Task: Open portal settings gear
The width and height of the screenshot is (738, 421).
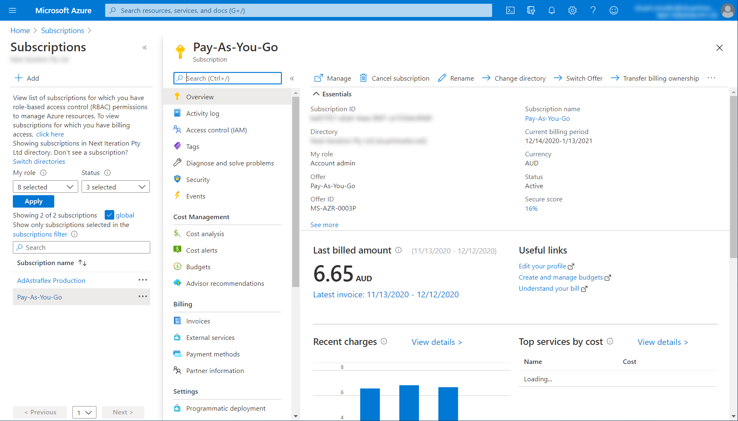Action: click(x=572, y=10)
